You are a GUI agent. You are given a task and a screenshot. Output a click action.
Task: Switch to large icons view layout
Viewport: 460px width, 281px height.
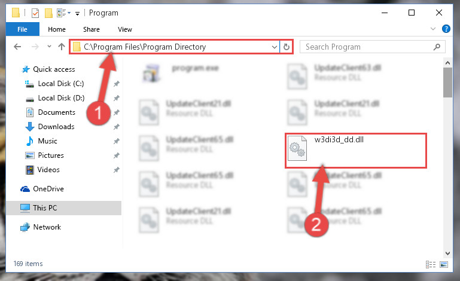coord(444,265)
